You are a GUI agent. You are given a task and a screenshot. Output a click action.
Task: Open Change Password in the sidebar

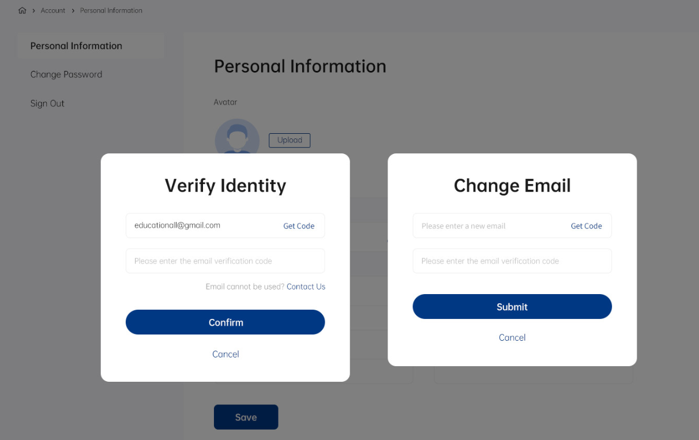pos(66,74)
